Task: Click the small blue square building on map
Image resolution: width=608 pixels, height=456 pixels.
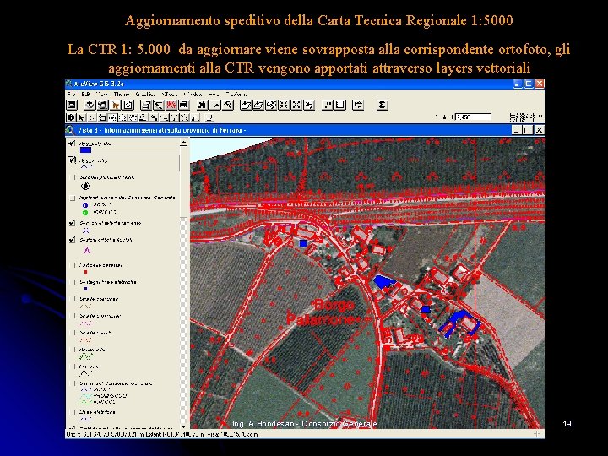Action: (304, 243)
